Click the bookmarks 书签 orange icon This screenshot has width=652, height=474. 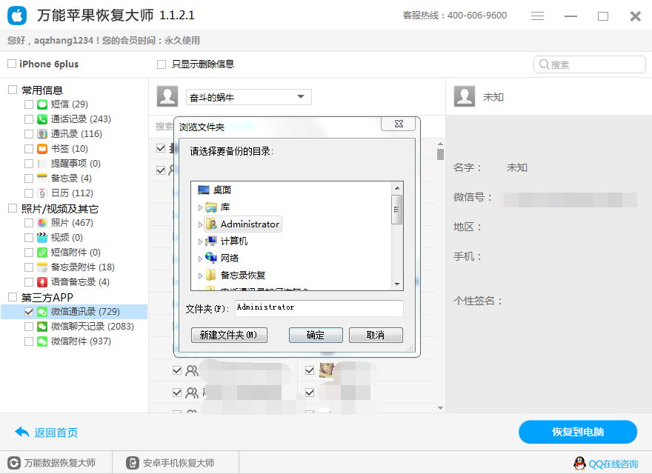[x=42, y=149]
